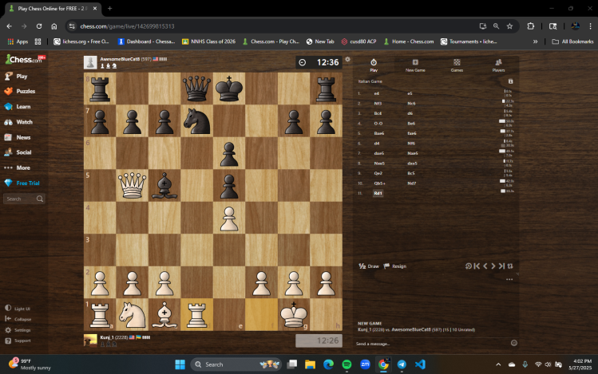Click the Send a message chat field

click(431, 344)
